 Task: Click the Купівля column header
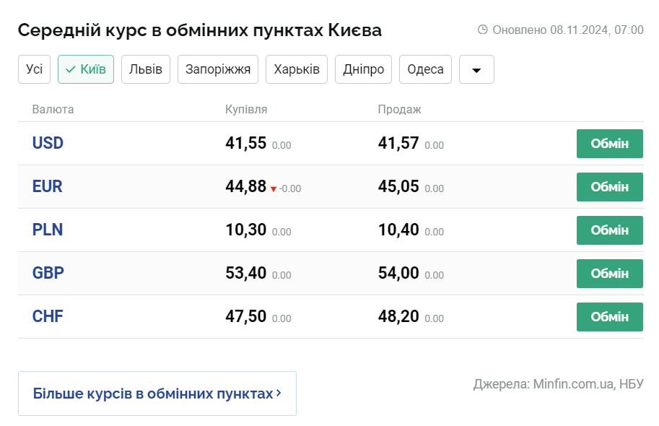[x=246, y=109]
